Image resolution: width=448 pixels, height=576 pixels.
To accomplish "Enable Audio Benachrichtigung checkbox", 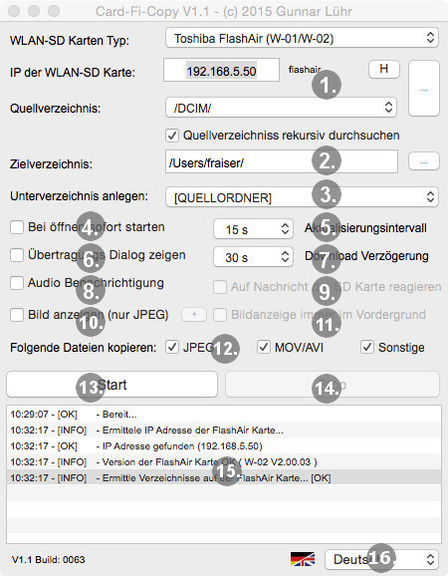I will coord(17,283).
